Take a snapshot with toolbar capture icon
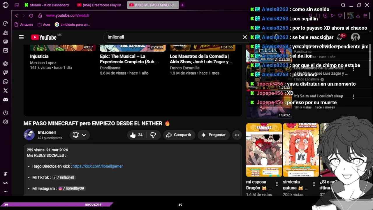Image resolution: width=373 pixels, height=210 pixels. click(318, 15)
